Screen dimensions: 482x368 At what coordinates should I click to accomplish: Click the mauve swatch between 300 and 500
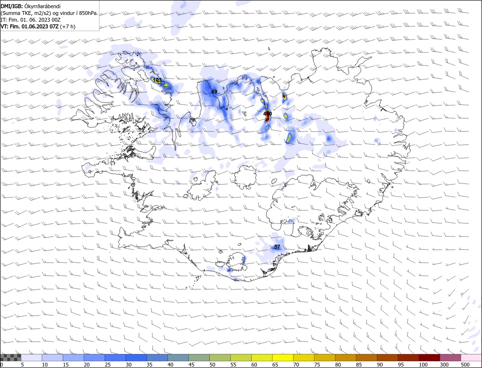click(x=450, y=357)
